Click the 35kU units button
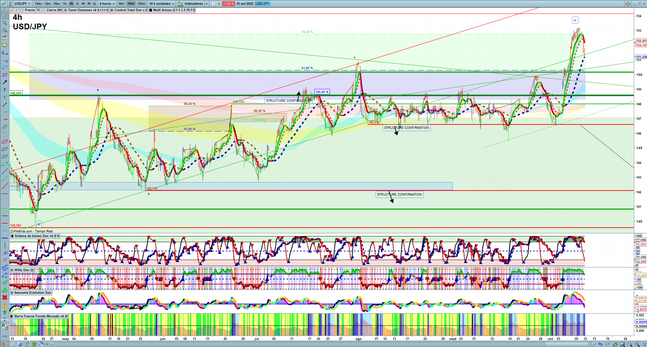 coord(141,4)
